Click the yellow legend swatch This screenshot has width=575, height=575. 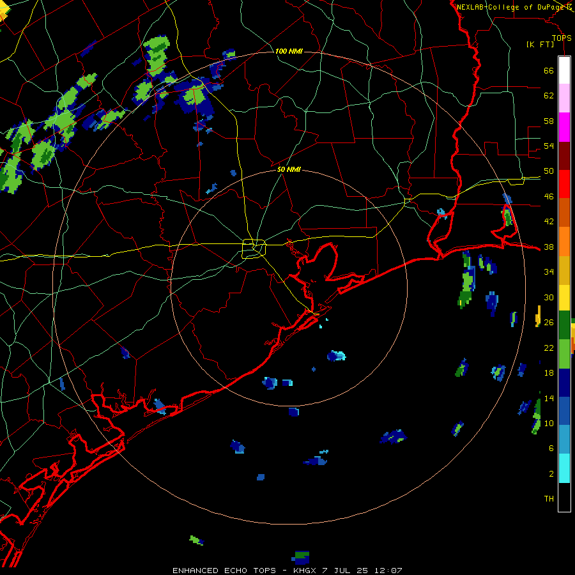[x=564, y=297]
